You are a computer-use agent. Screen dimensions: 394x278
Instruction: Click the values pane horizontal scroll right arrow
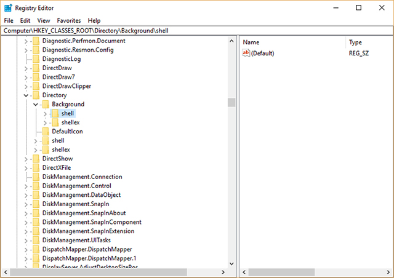pyautogui.click(x=388, y=272)
